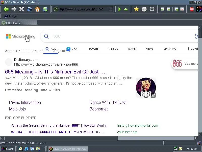Click the visual search camera icon
Viewport: 202px width, 152px height.
[196, 36]
